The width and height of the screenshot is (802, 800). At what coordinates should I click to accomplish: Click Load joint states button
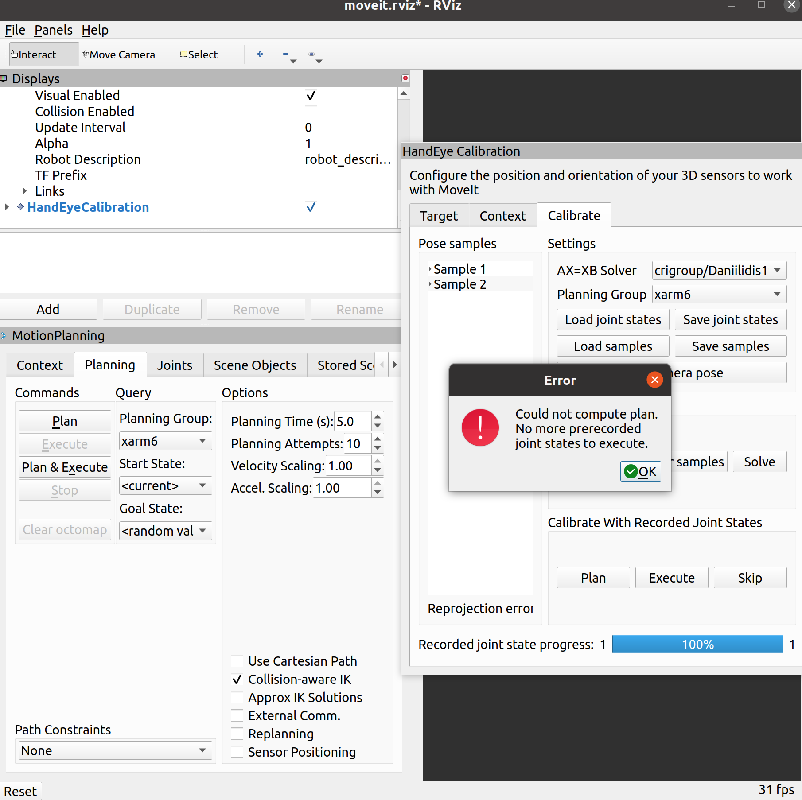[x=613, y=319]
